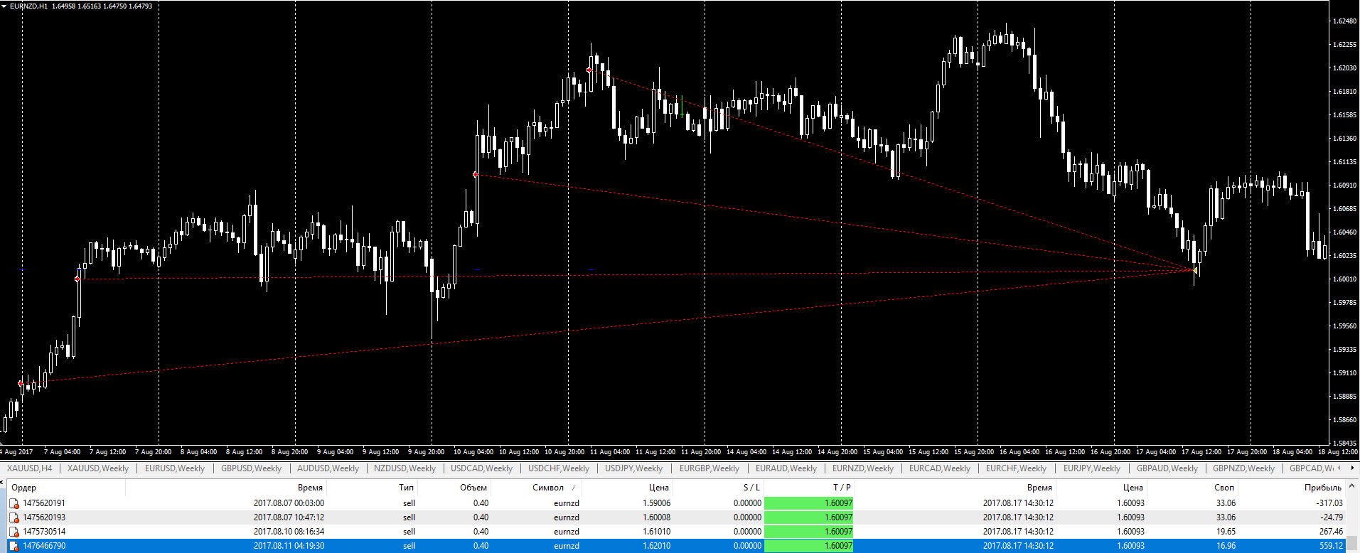The width and height of the screenshot is (1360, 553).
Task: Click the order icon for 1475620193
Action: tap(14, 517)
